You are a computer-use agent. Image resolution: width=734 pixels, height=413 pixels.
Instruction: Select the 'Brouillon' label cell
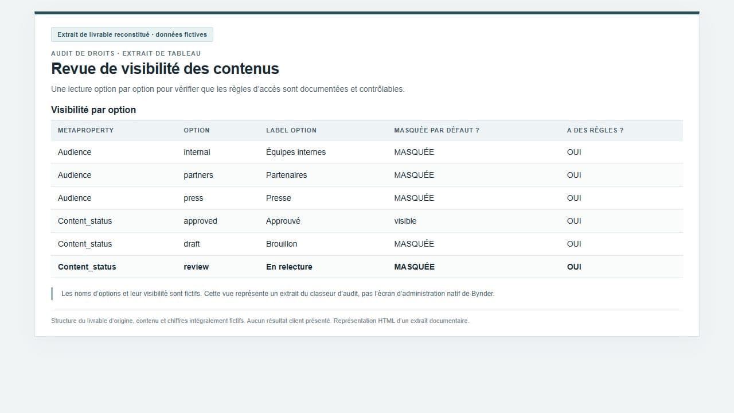click(x=282, y=244)
